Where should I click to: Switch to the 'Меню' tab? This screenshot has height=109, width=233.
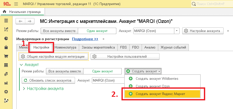(23, 48)
